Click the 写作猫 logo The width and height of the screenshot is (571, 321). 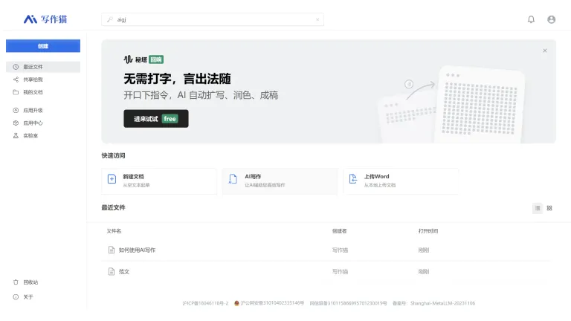tap(45, 19)
